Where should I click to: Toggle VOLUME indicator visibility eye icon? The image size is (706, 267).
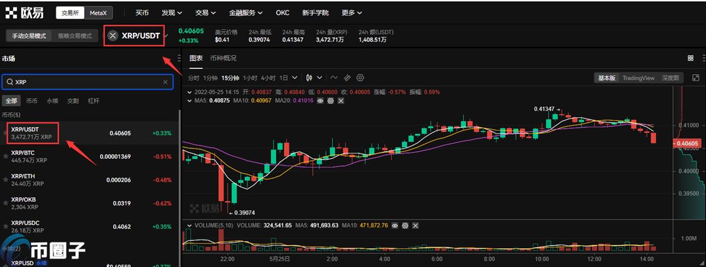(396, 225)
